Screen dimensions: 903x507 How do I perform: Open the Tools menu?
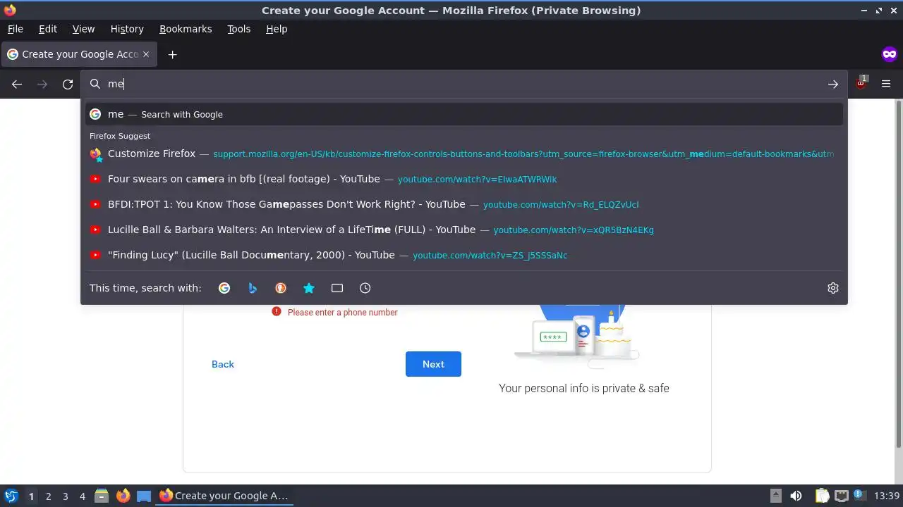point(239,29)
